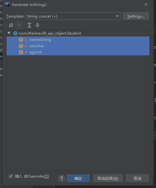Open the Template dropdown showing String concat (+)

pyautogui.click(x=73, y=16)
